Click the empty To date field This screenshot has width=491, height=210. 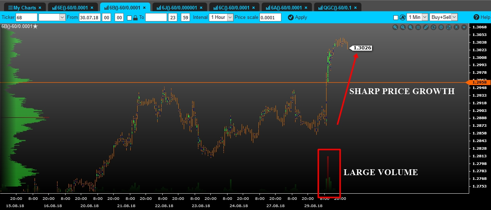pyautogui.click(x=156, y=17)
